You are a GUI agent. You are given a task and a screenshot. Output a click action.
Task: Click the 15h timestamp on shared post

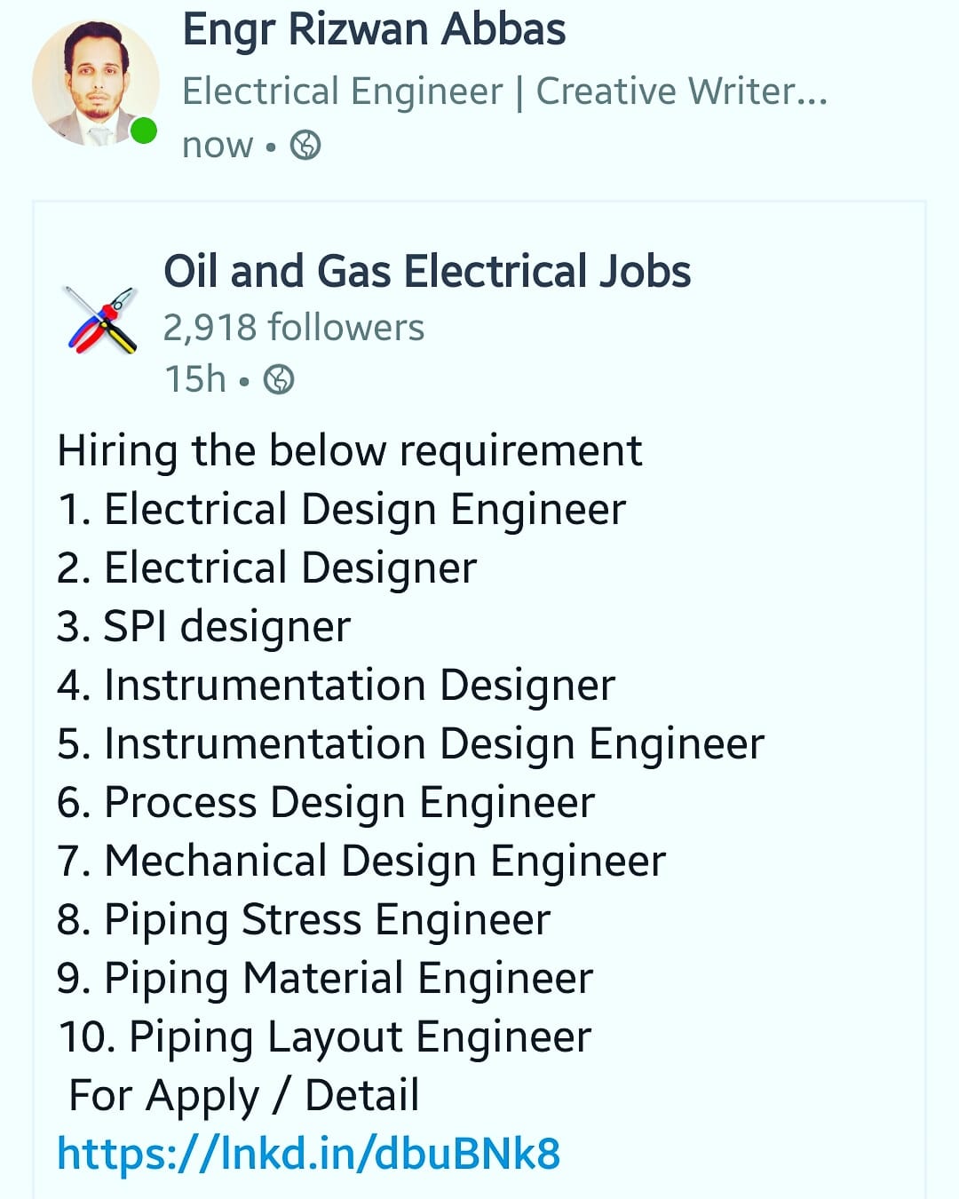(195, 379)
